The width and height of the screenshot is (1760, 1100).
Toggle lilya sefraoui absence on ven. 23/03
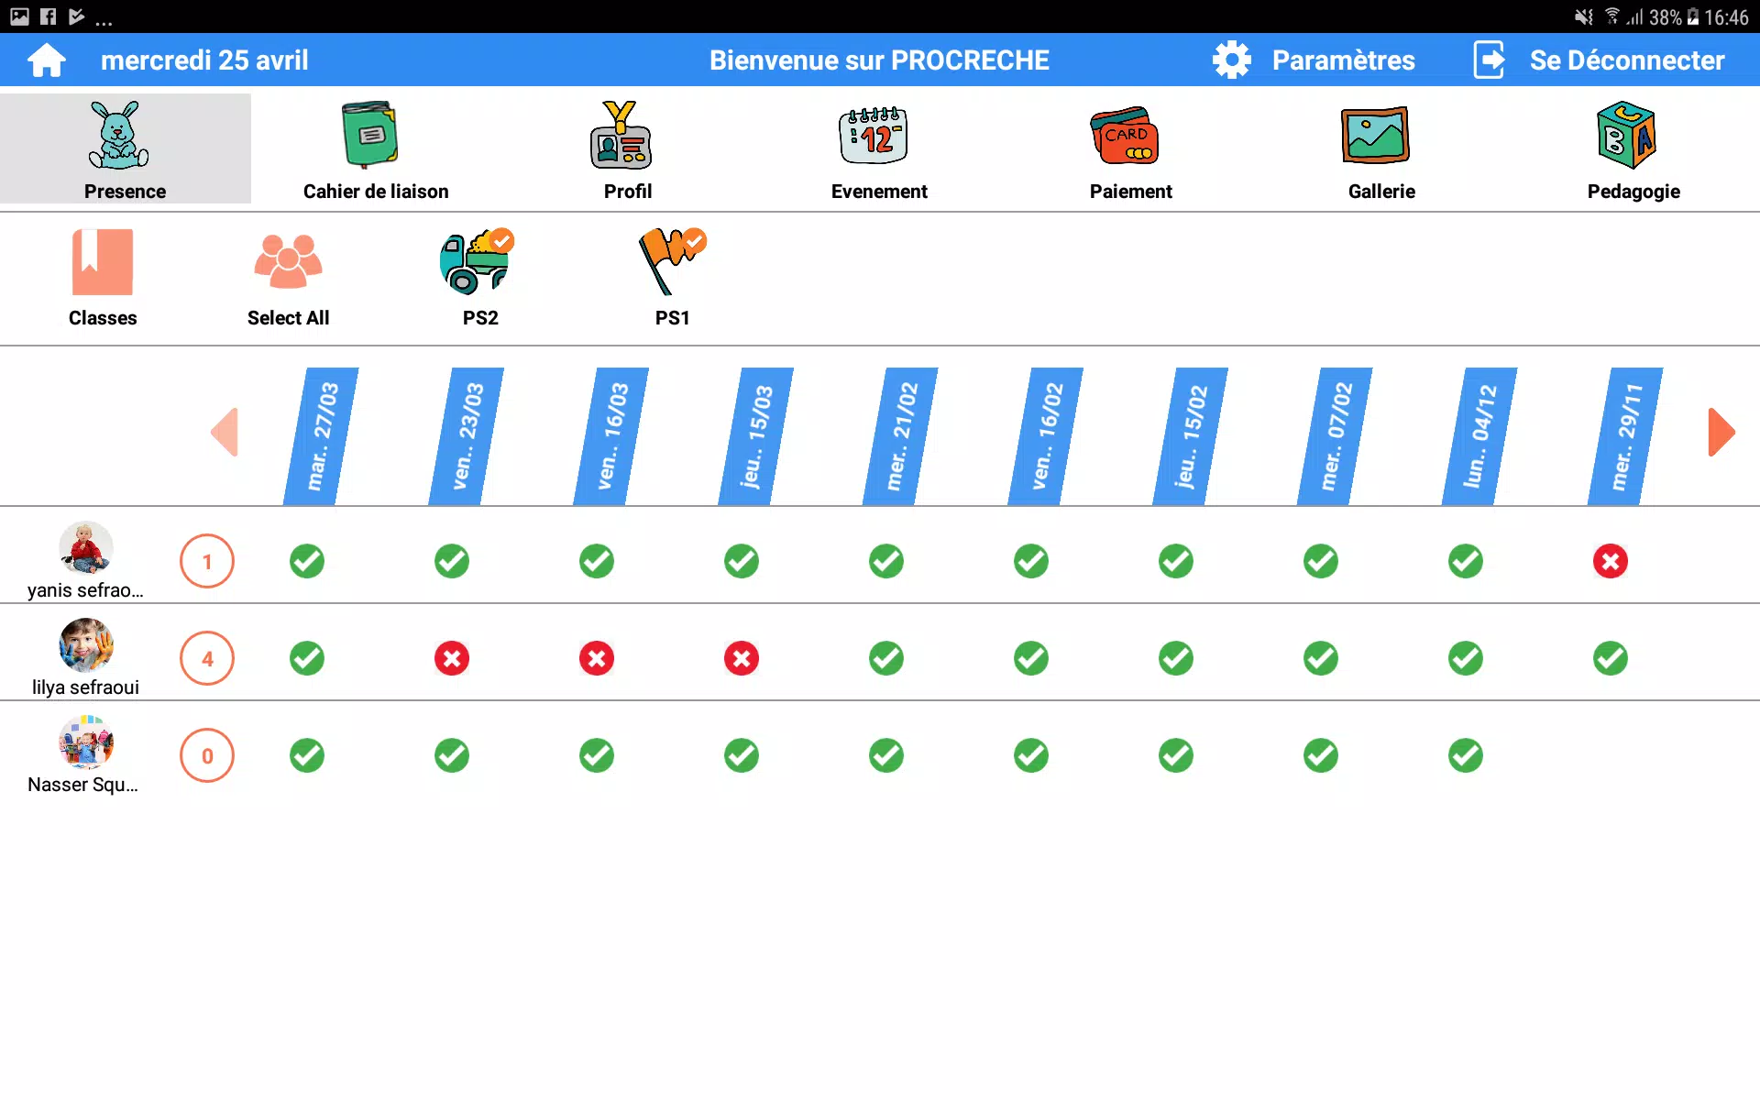pos(451,658)
